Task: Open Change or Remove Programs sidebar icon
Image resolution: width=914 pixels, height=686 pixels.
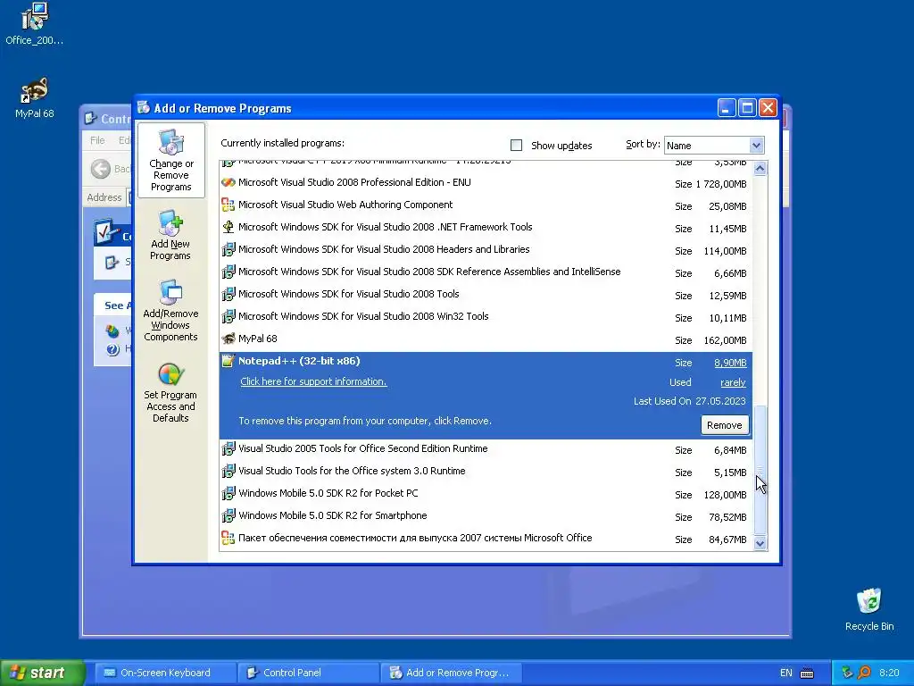Action: click(x=170, y=143)
